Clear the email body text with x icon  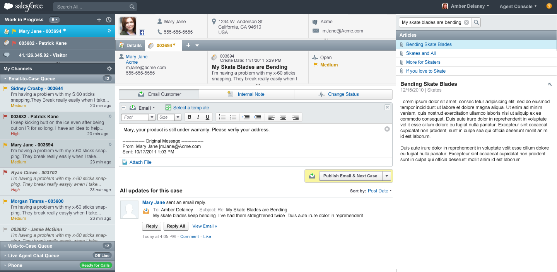coord(387,129)
